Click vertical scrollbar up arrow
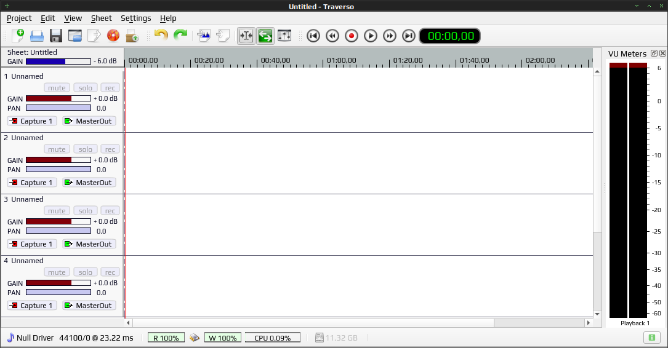668x348 pixels. (597, 71)
